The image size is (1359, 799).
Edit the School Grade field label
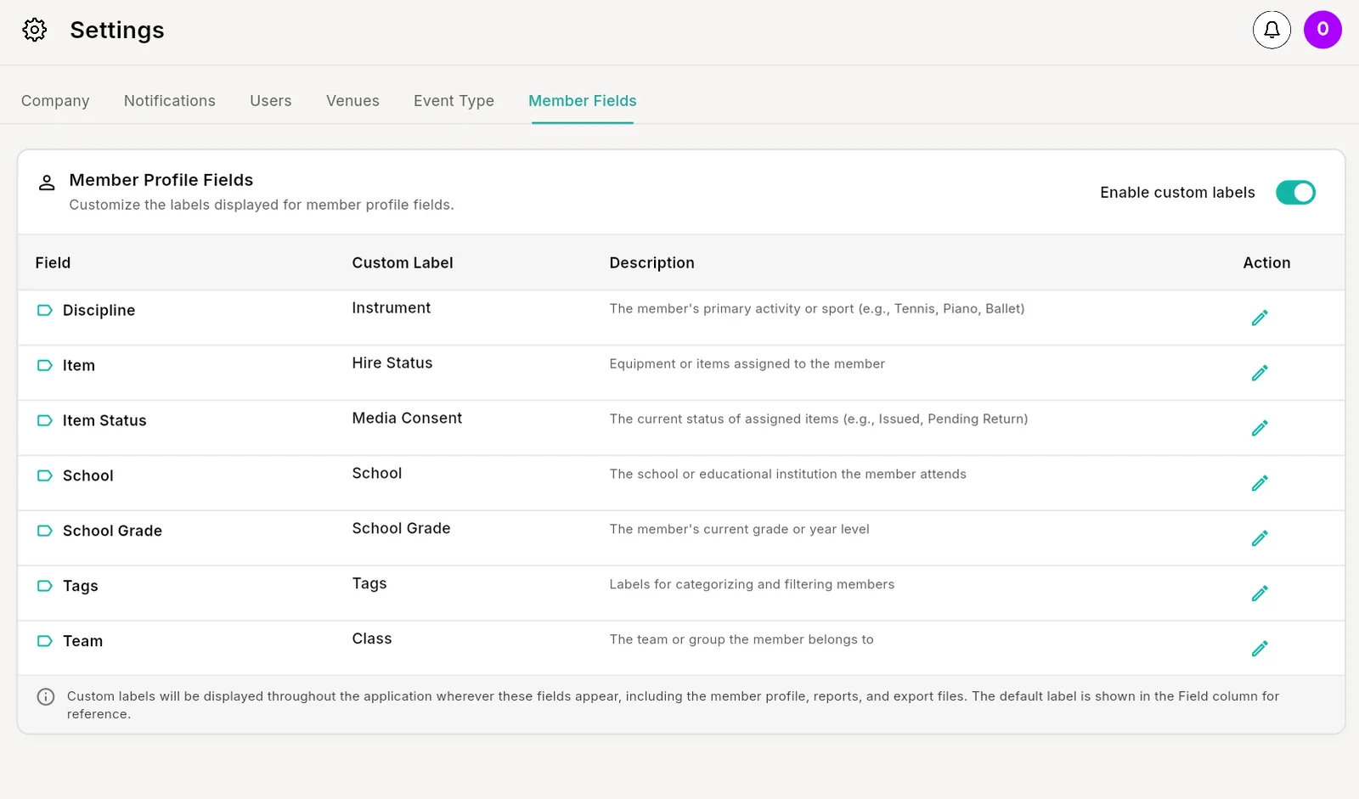pos(1260,538)
